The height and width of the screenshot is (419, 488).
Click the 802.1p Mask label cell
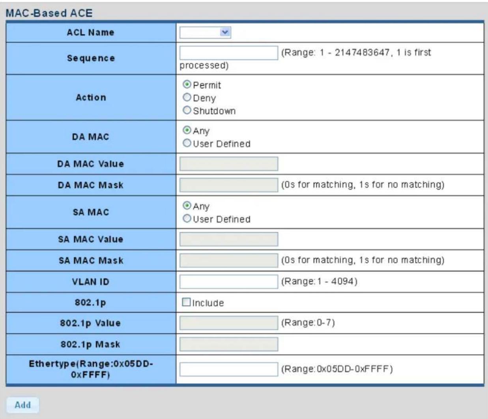pyautogui.click(x=91, y=344)
